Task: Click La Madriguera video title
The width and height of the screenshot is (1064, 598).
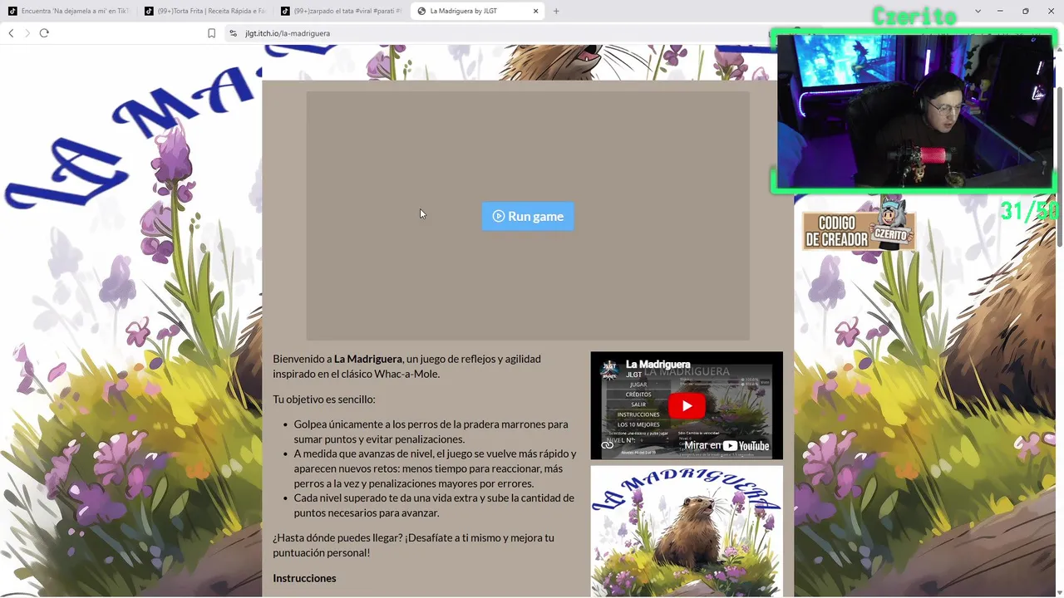Action: coord(658,365)
